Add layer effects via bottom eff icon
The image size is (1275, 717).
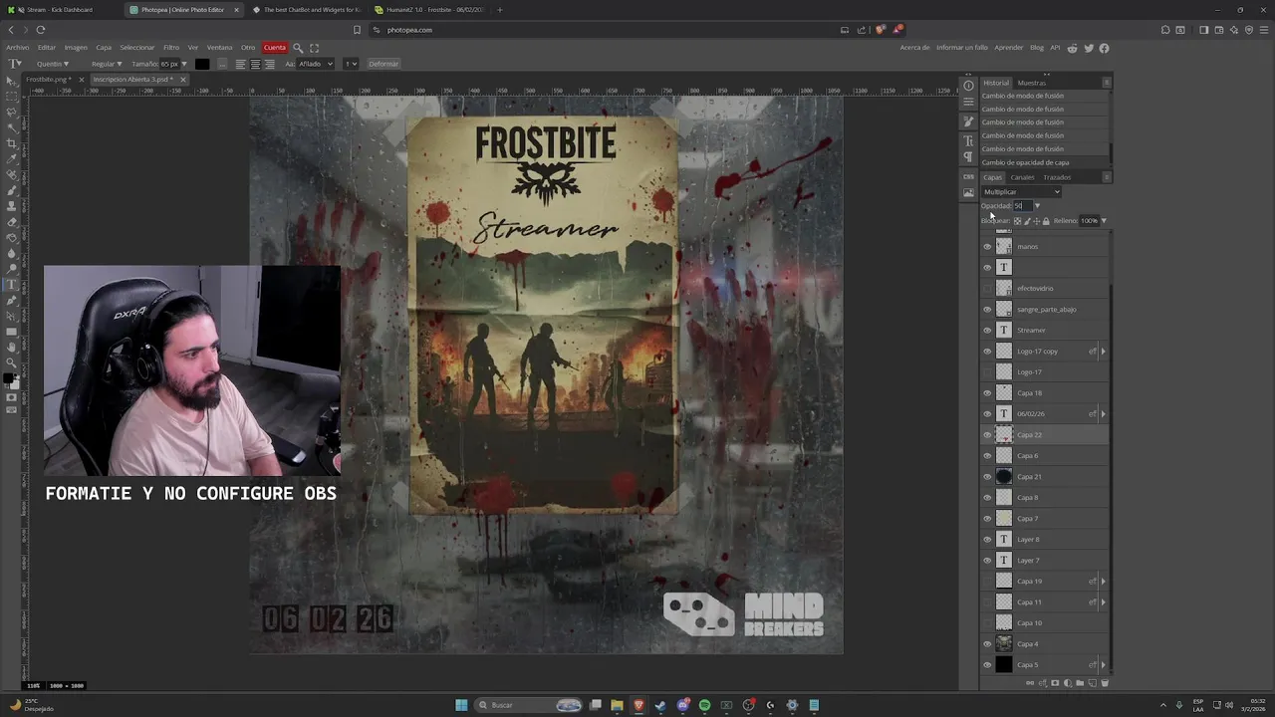[1043, 683]
